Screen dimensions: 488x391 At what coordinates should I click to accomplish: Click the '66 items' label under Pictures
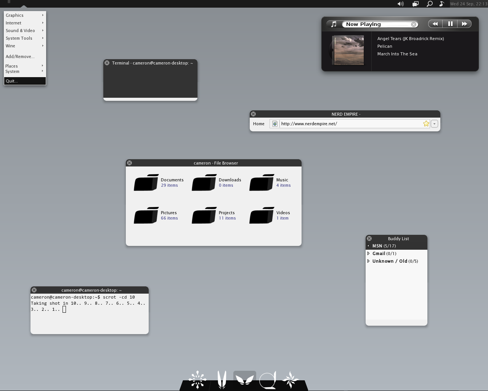(169, 218)
